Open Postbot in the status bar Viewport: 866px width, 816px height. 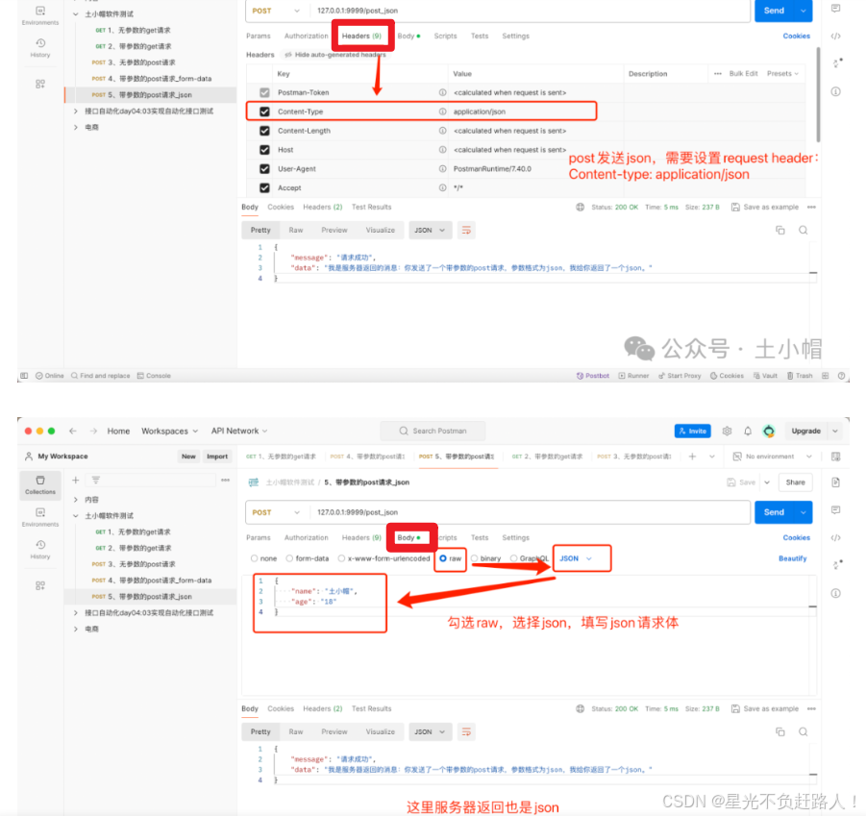pyautogui.click(x=593, y=376)
